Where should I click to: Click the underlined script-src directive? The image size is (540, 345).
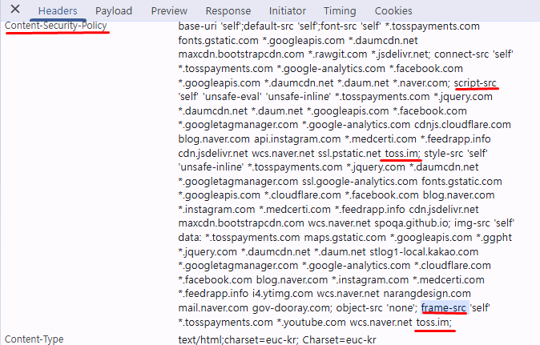click(x=475, y=83)
